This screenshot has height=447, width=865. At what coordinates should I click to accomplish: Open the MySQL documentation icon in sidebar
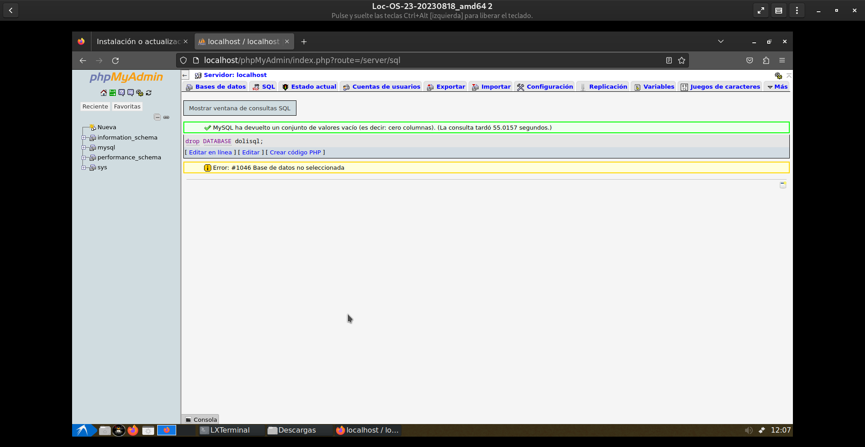coord(131,93)
